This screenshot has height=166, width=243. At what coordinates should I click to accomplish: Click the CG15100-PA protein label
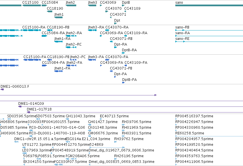coord(35,57)
